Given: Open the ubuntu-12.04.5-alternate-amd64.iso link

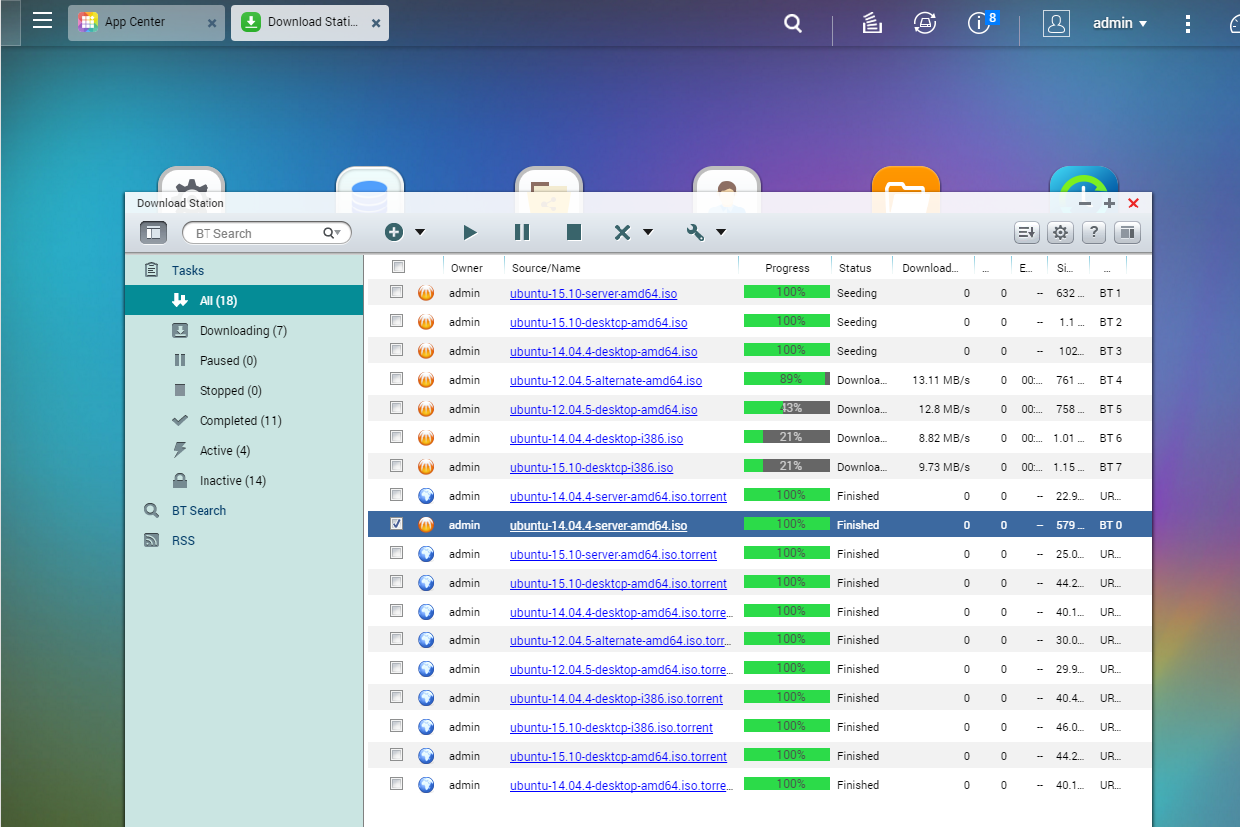Looking at the screenshot, I should coord(606,381).
